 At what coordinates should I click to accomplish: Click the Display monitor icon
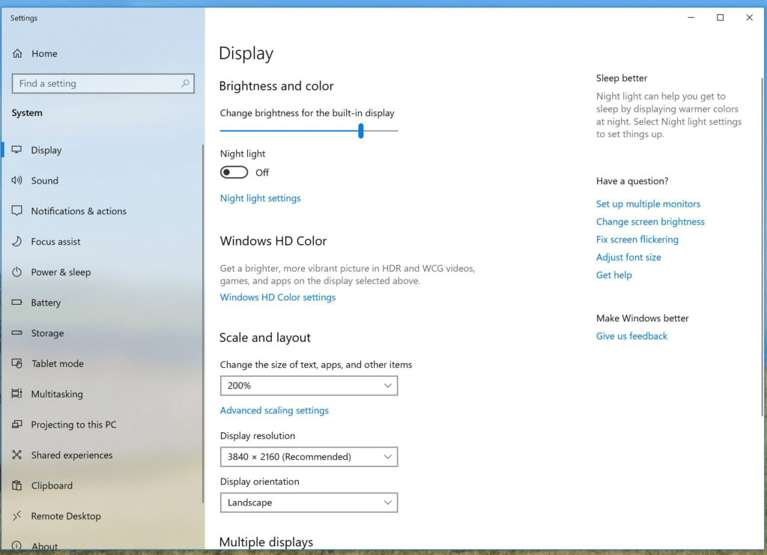point(16,150)
